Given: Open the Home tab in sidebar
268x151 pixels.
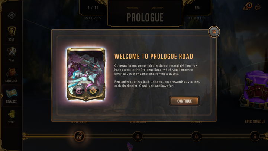Looking at the screenshot, I should click(x=12, y=33).
